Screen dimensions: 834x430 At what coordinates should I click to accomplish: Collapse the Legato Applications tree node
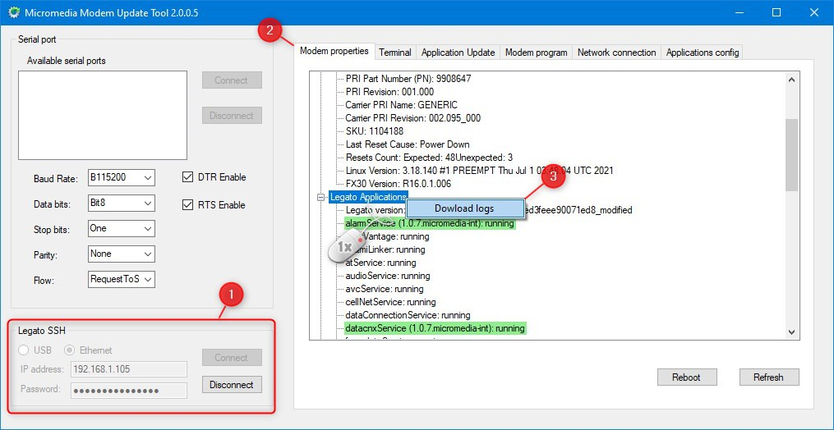coord(321,198)
